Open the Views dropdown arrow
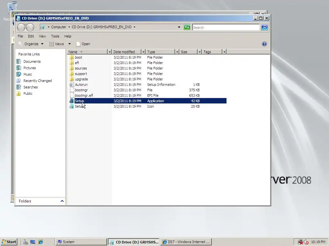Viewport: 329px width, 246px height. (69, 44)
